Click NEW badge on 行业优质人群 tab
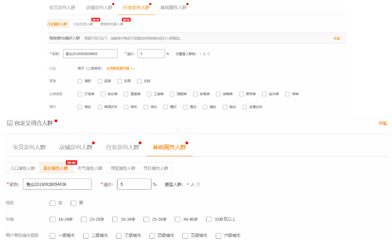The image size is (392, 242). tap(95, 20)
